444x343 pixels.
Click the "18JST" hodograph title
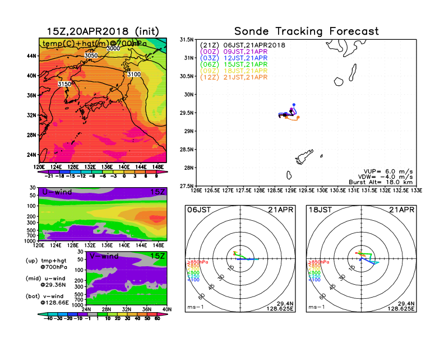[320, 210]
